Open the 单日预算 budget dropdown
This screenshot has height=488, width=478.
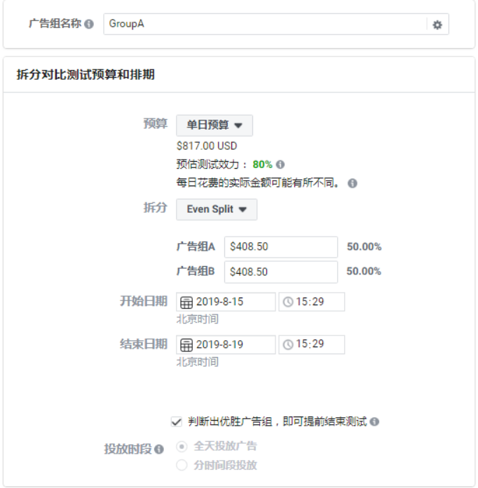pyautogui.click(x=214, y=125)
